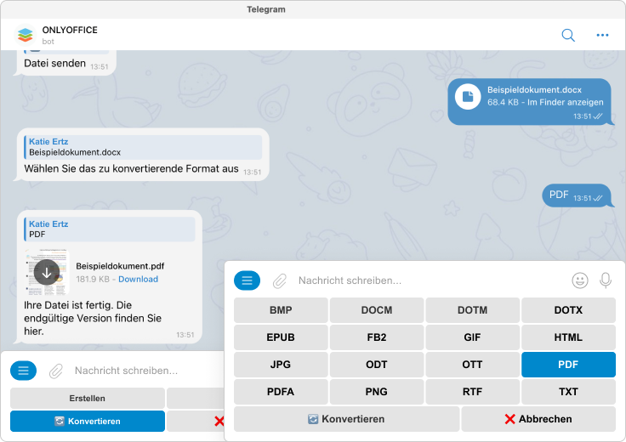Toggle bot menu button in lower chat bar
Screen dimensions: 626x442
point(23,371)
